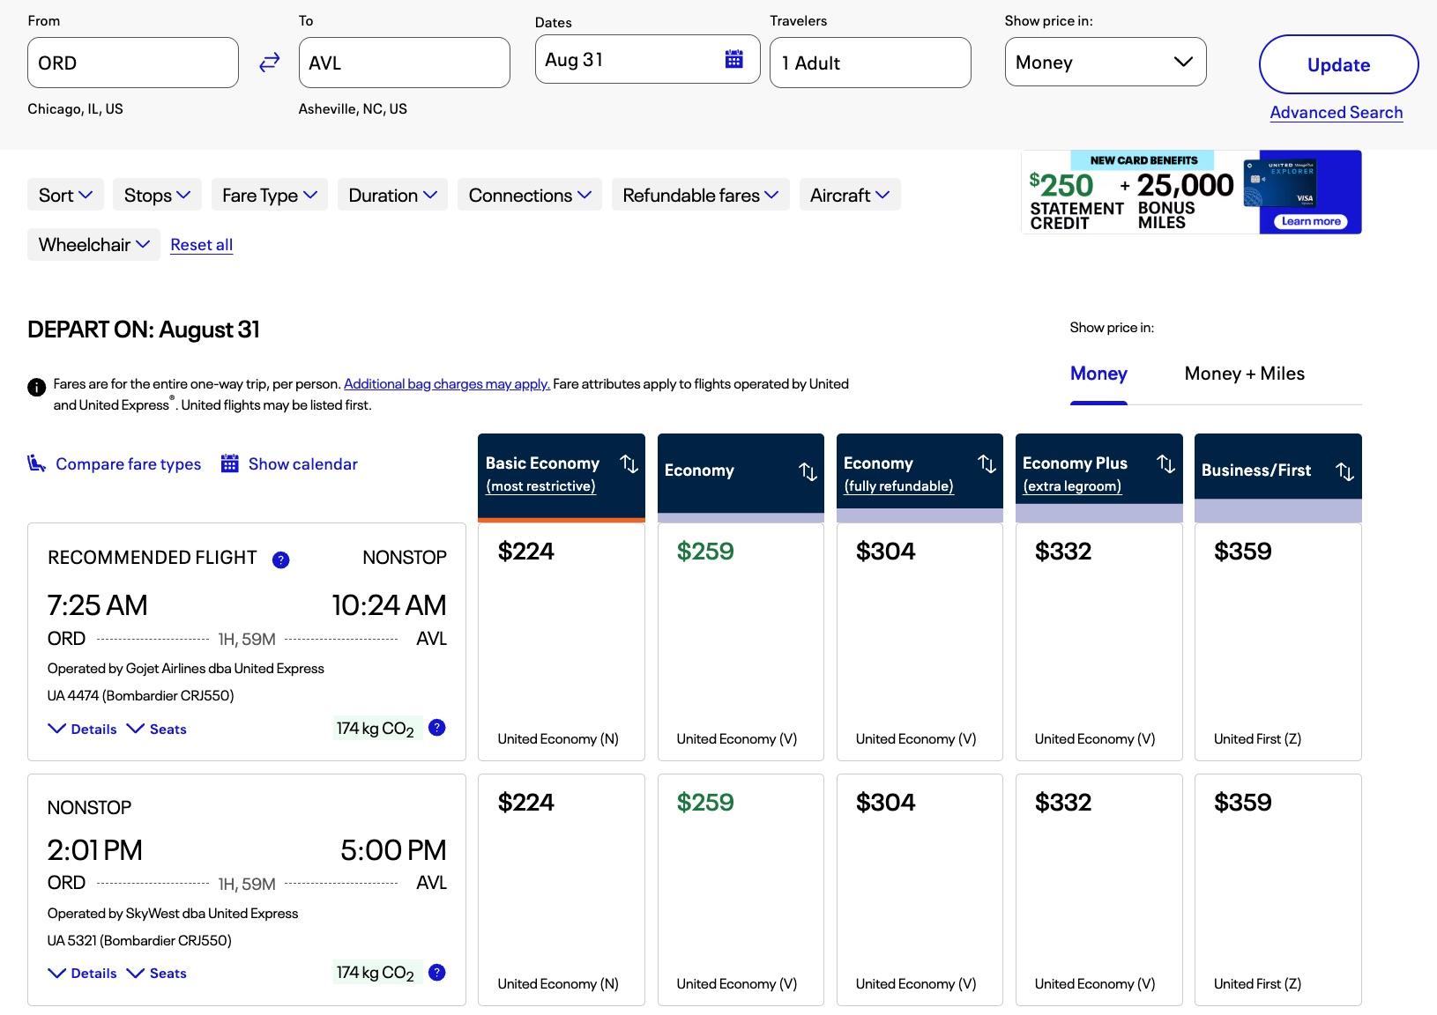Expand Details for 7:25 AM flight
This screenshot has height=1015, width=1437.
click(82, 729)
